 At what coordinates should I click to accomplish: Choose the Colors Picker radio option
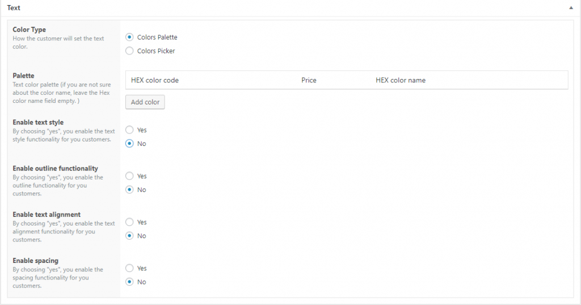pos(129,51)
